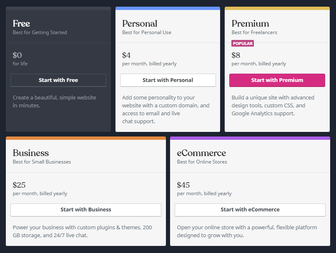The width and height of the screenshot is (336, 253).
Task: Click the Start with Business button
Action: pos(86,210)
